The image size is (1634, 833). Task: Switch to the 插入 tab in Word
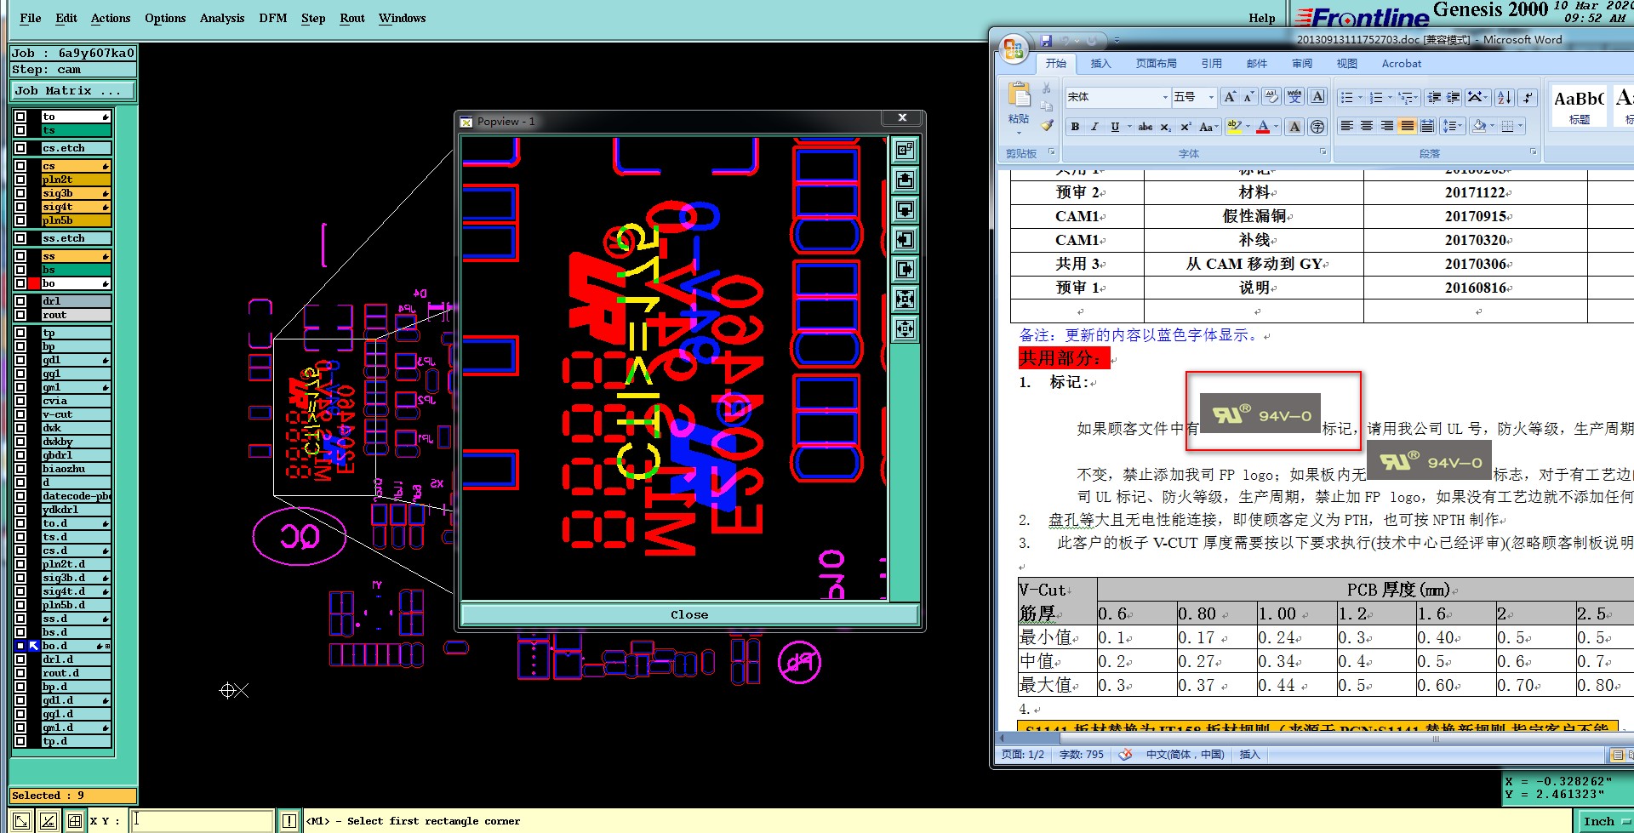point(1100,64)
